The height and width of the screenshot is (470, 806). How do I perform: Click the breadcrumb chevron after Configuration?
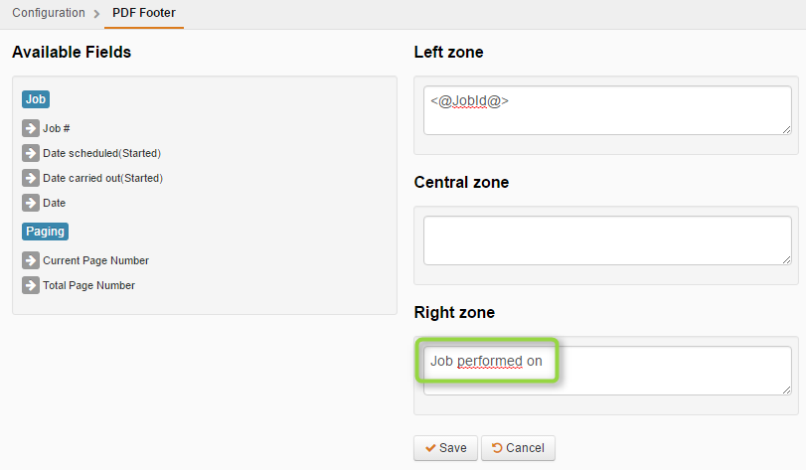pos(96,14)
